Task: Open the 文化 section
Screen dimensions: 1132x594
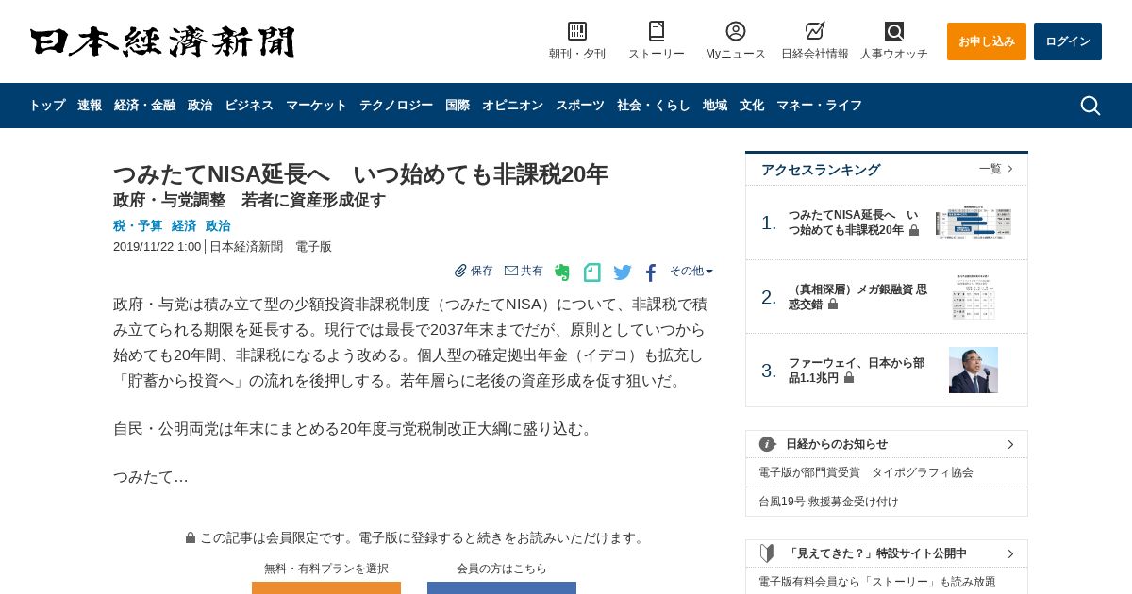Action: click(752, 106)
